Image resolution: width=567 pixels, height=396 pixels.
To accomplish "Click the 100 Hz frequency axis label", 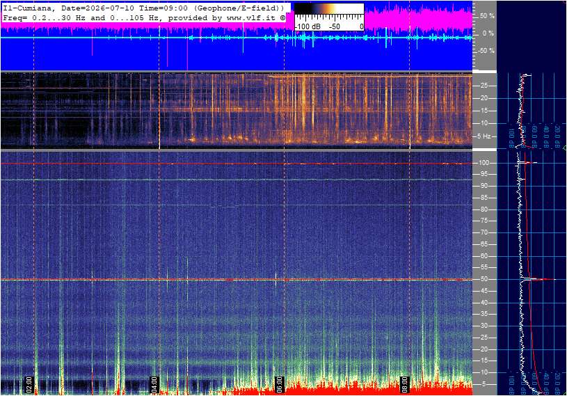I will [484, 163].
